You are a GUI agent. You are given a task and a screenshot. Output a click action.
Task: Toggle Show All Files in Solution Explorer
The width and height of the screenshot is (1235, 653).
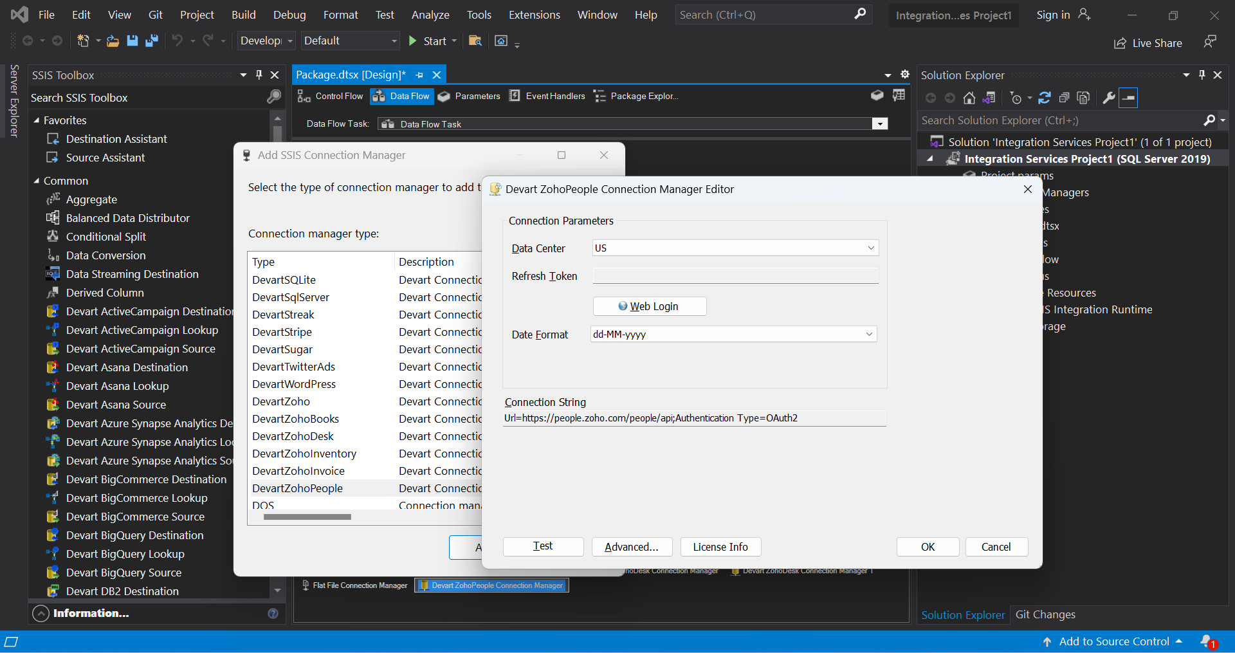coord(1083,98)
